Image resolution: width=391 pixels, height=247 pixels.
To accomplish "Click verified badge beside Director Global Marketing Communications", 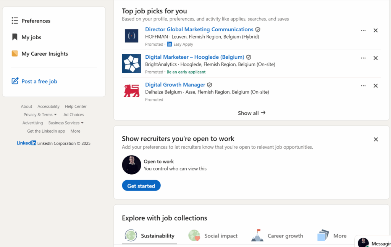I will (258, 30).
